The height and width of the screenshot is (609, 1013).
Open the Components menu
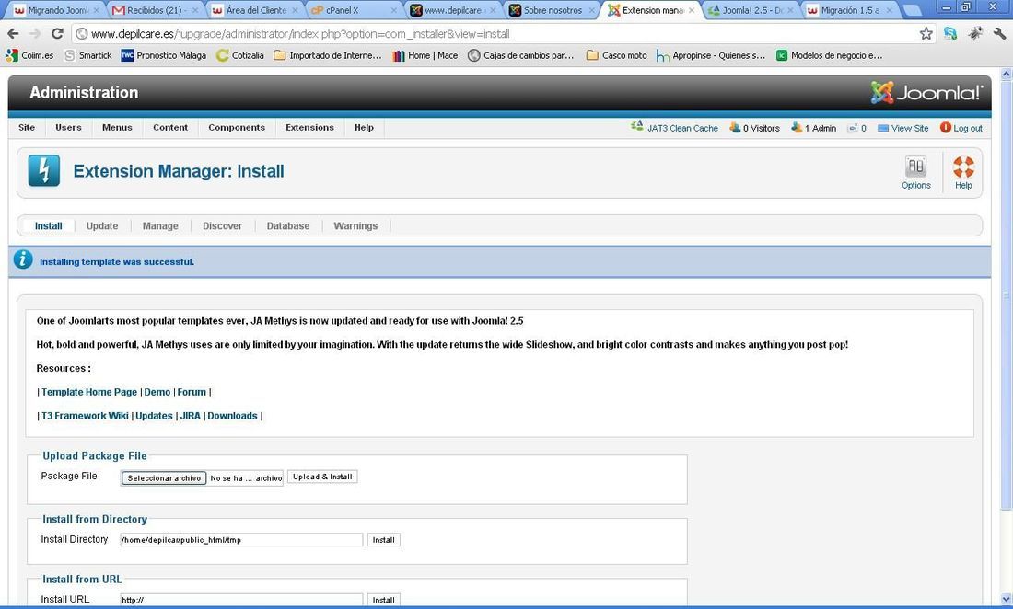[237, 127]
